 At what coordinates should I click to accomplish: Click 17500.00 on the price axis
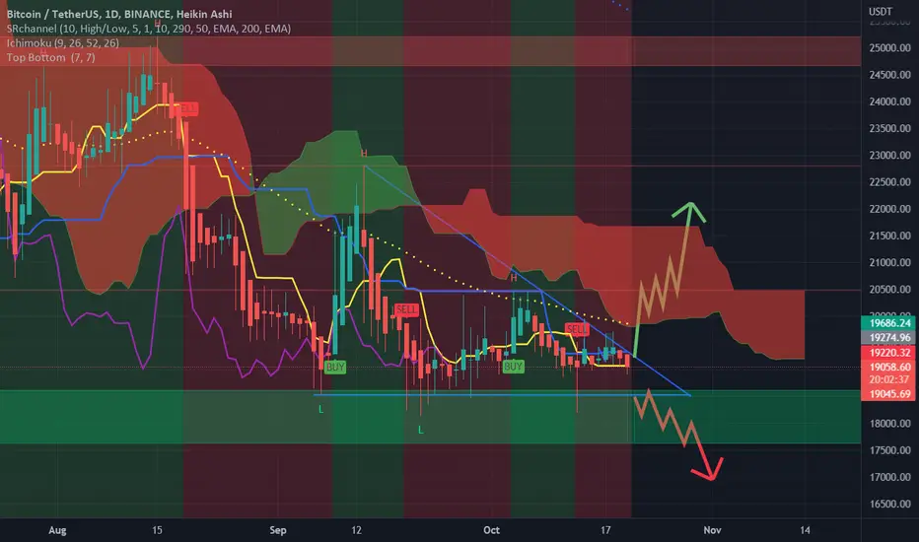pyautogui.click(x=889, y=450)
